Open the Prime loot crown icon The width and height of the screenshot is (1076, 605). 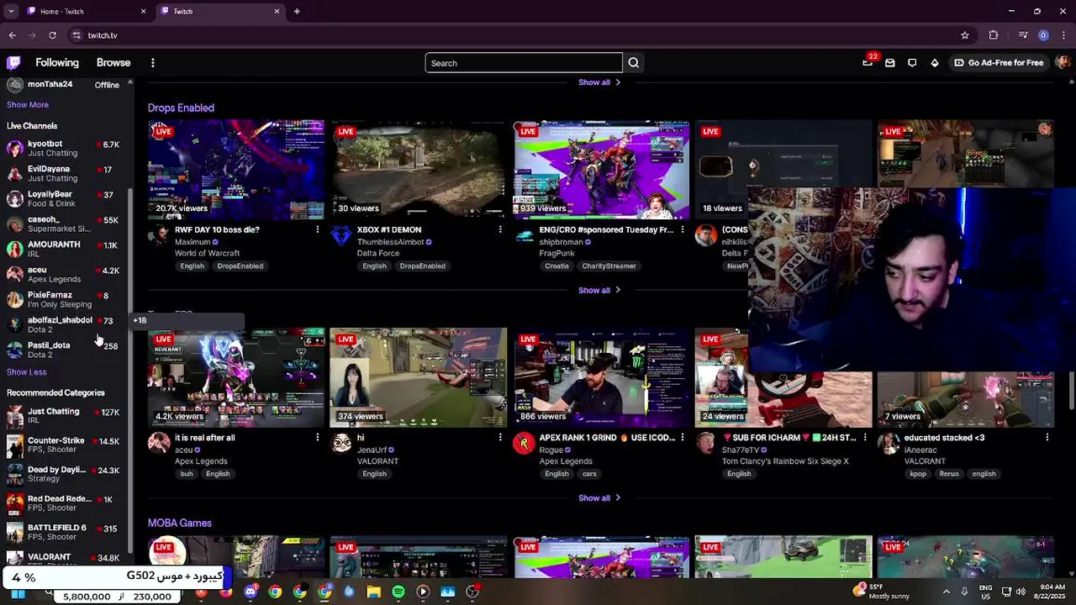868,62
